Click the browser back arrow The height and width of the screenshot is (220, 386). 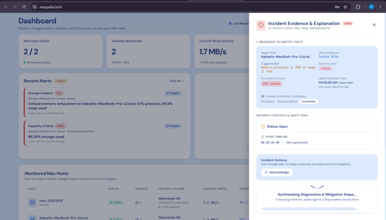pos(6,7)
